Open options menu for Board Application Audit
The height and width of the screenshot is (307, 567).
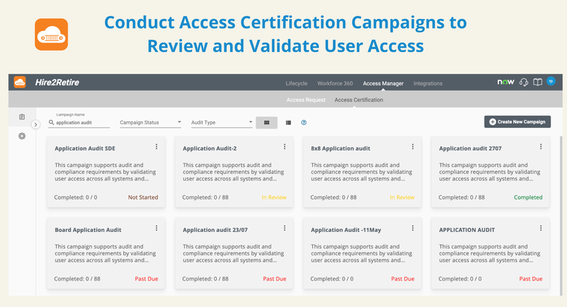click(156, 228)
